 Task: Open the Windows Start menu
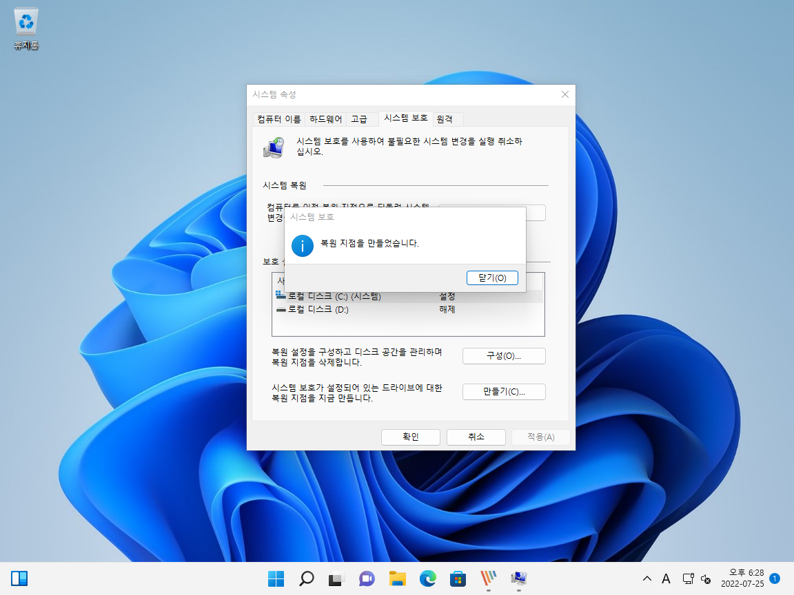point(276,578)
